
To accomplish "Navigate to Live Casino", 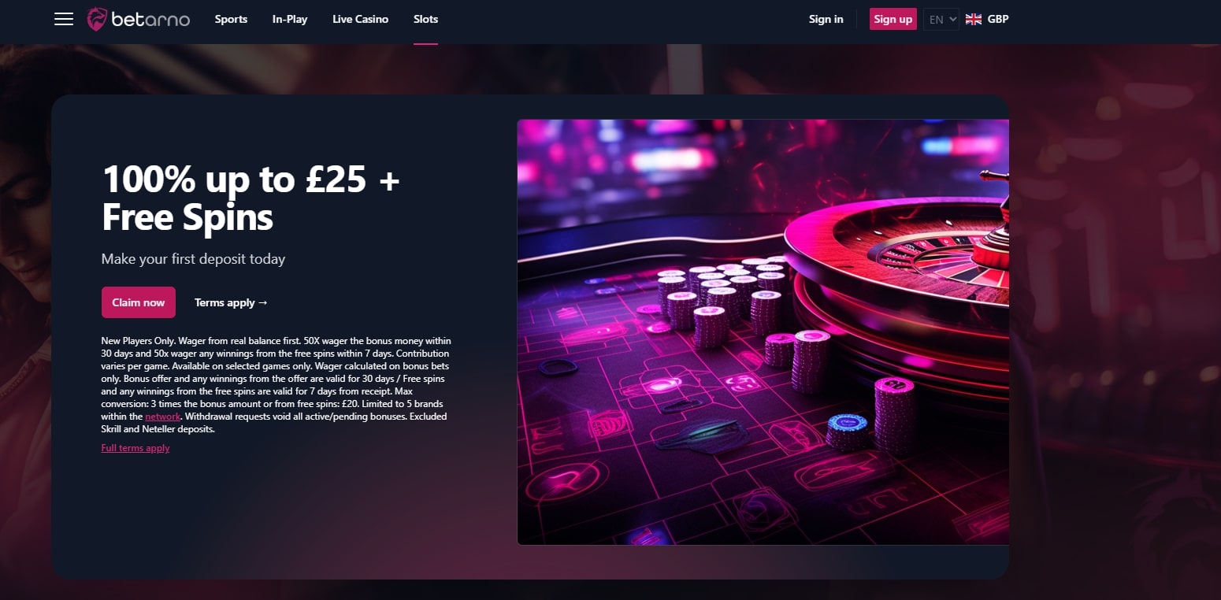I will 360,19.
